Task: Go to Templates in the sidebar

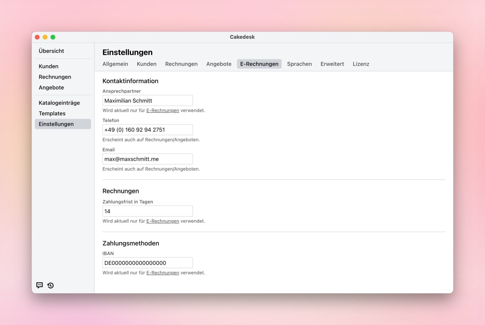Action: coord(52,114)
